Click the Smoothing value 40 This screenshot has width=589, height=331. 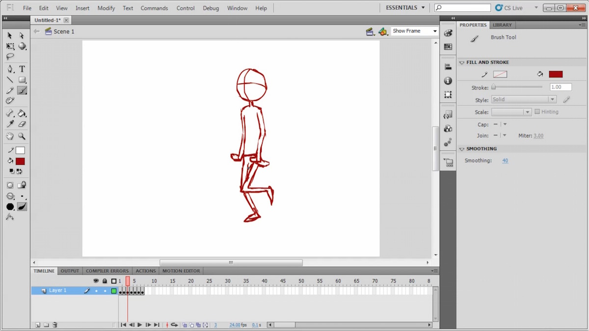(505, 161)
